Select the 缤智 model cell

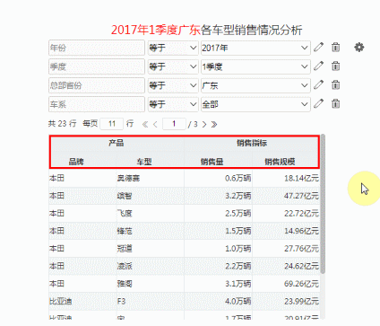coord(150,196)
